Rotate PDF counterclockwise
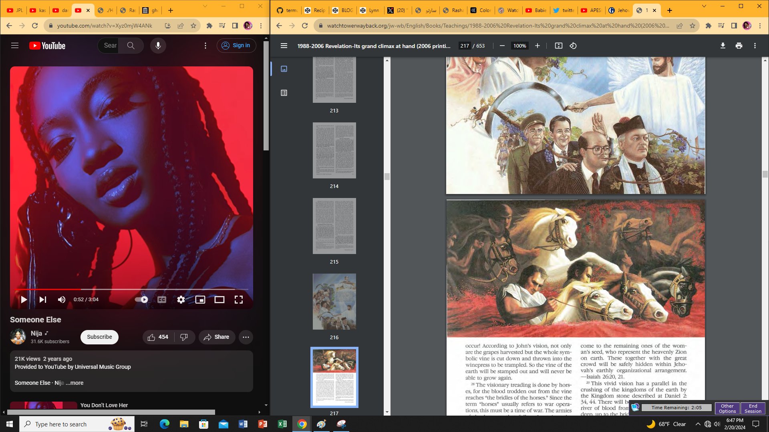The height and width of the screenshot is (432, 769). (x=573, y=46)
